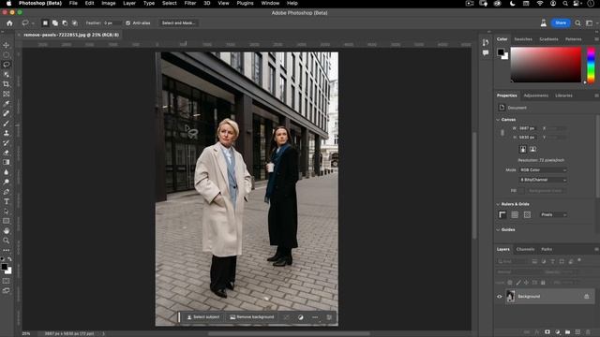Select the Frame tool
Screen dimensions: 600x337
7,94
